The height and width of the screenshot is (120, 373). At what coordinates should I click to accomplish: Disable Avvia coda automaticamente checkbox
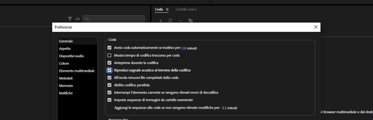click(109, 48)
